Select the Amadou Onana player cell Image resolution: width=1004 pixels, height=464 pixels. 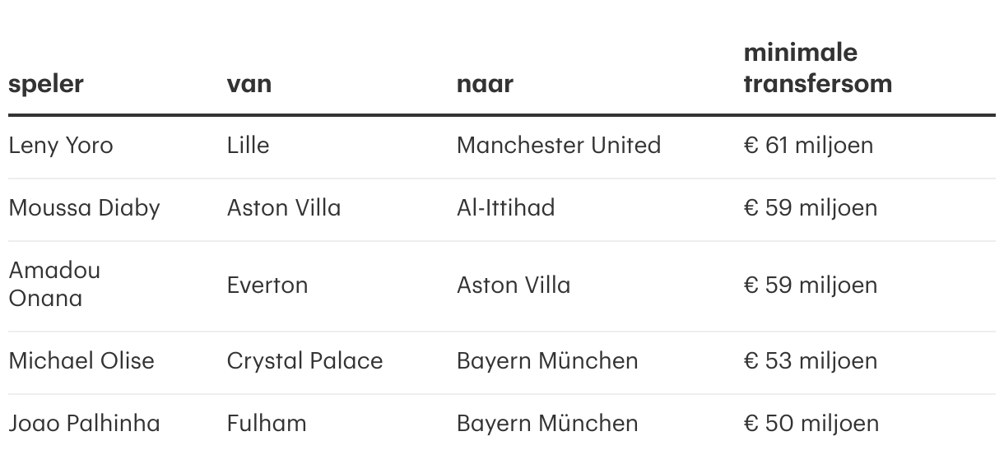[x=54, y=285]
